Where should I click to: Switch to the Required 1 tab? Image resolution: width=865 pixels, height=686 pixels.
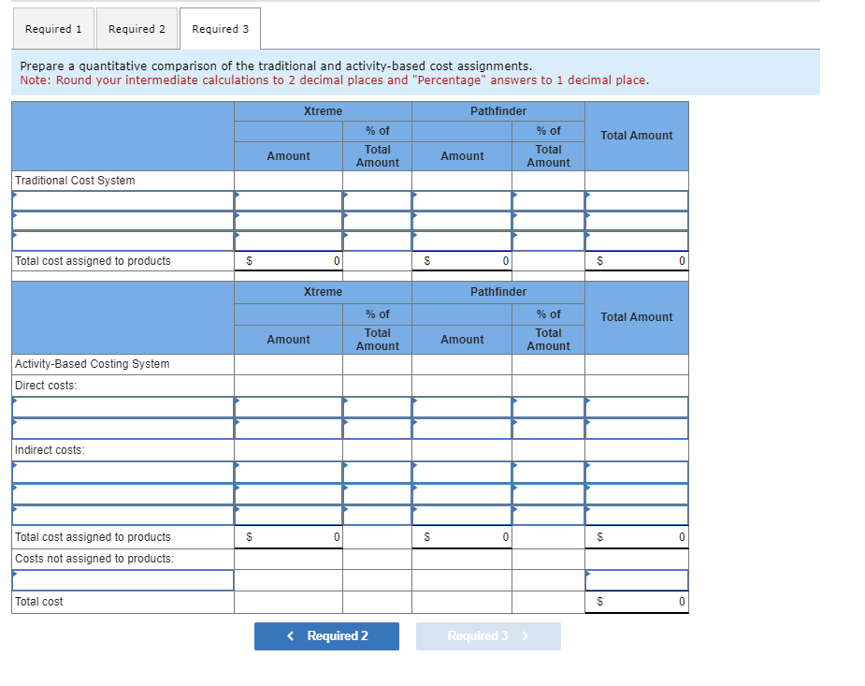click(x=53, y=29)
